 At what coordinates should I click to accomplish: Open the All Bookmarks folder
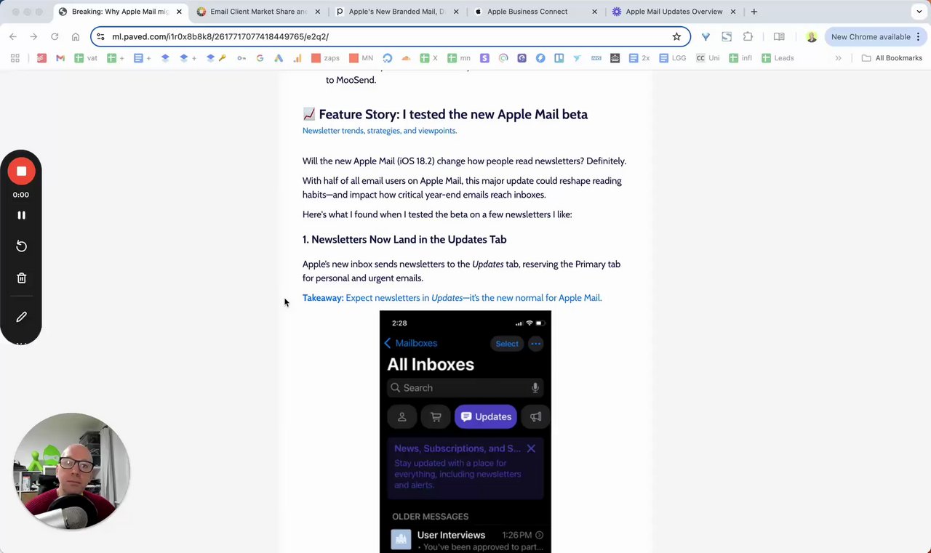892,58
